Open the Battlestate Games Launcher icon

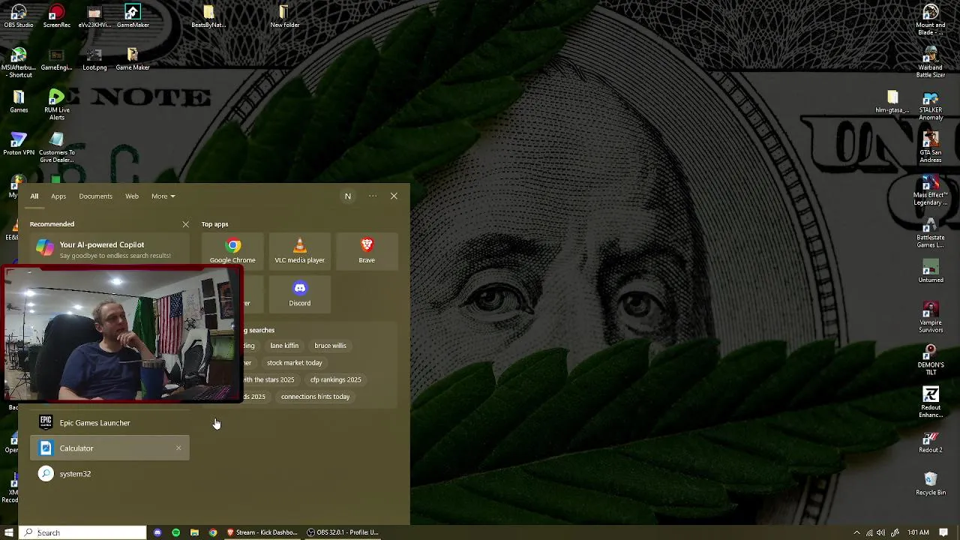tap(931, 233)
